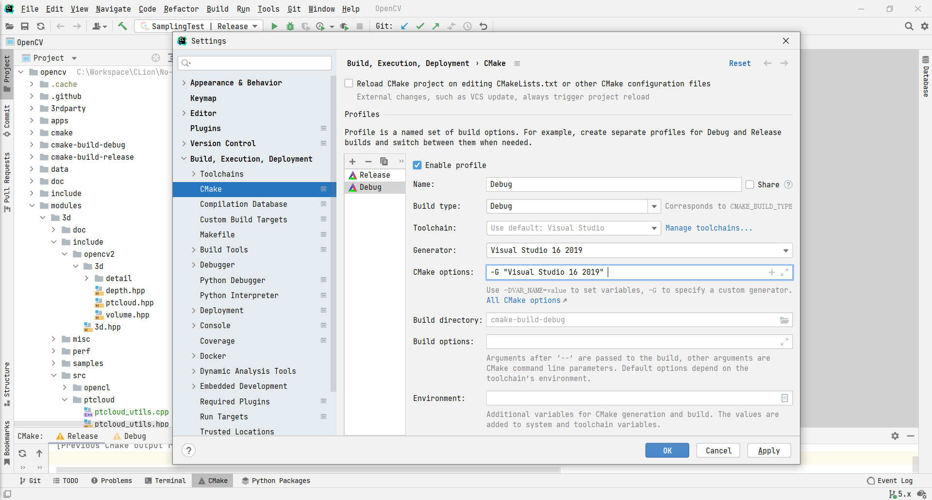Duplicate the Debug profile using the copy icon
Image resolution: width=932 pixels, height=500 pixels.
[384, 161]
